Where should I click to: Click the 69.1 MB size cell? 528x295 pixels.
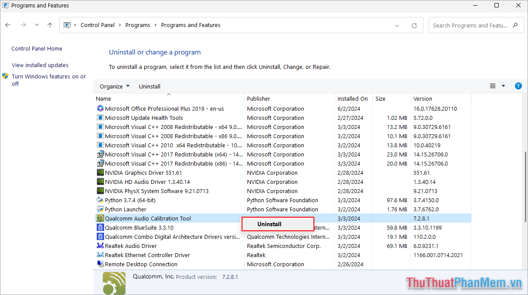[x=397, y=246]
